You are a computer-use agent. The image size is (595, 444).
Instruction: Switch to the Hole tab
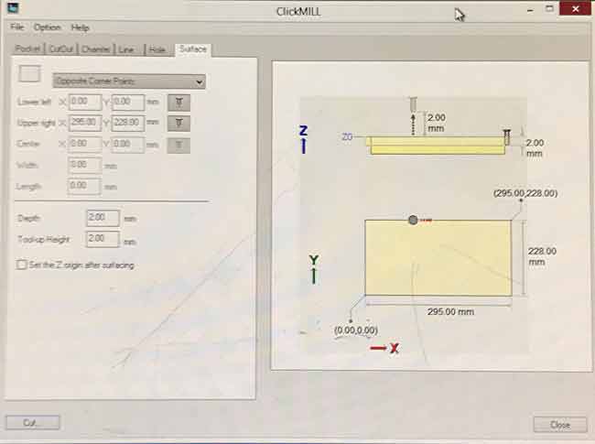(x=157, y=49)
